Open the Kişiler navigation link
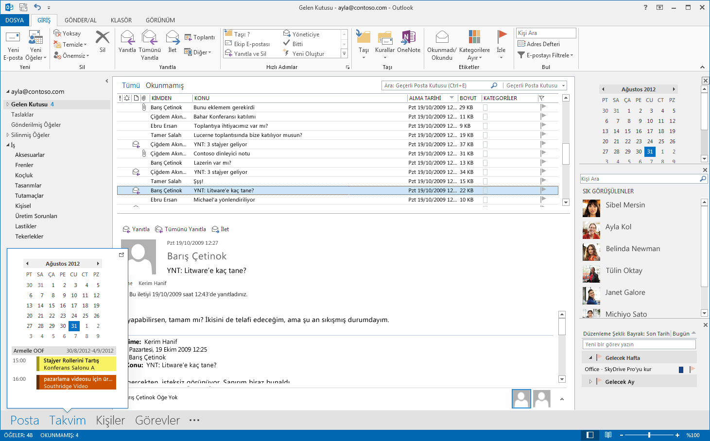710x441 pixels. tap(110, 420)
